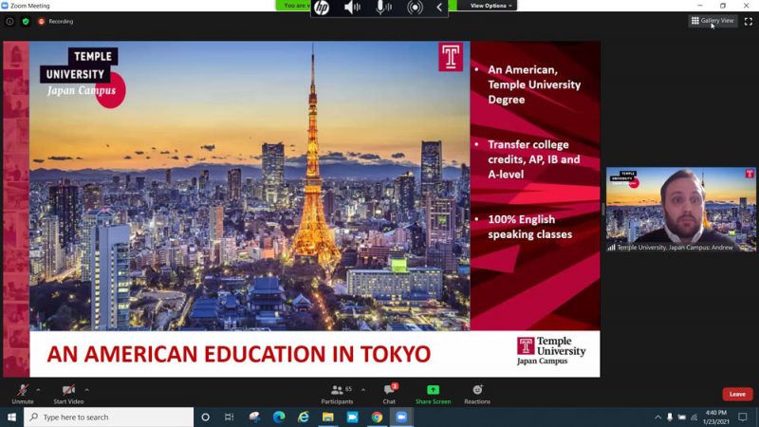Show hidden system tray icons

tap(657, 417)
